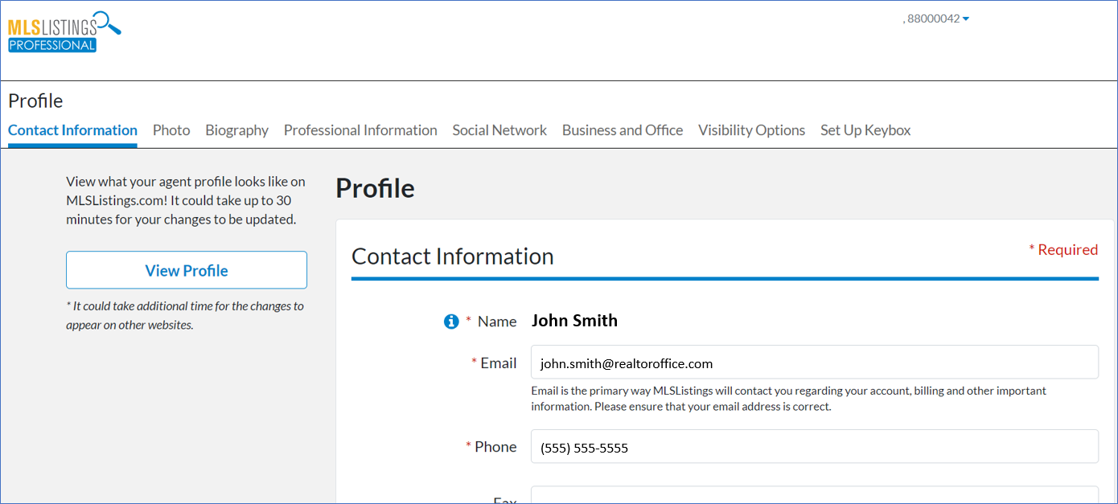Open the Visibility Options tab

tap(751, 130)
